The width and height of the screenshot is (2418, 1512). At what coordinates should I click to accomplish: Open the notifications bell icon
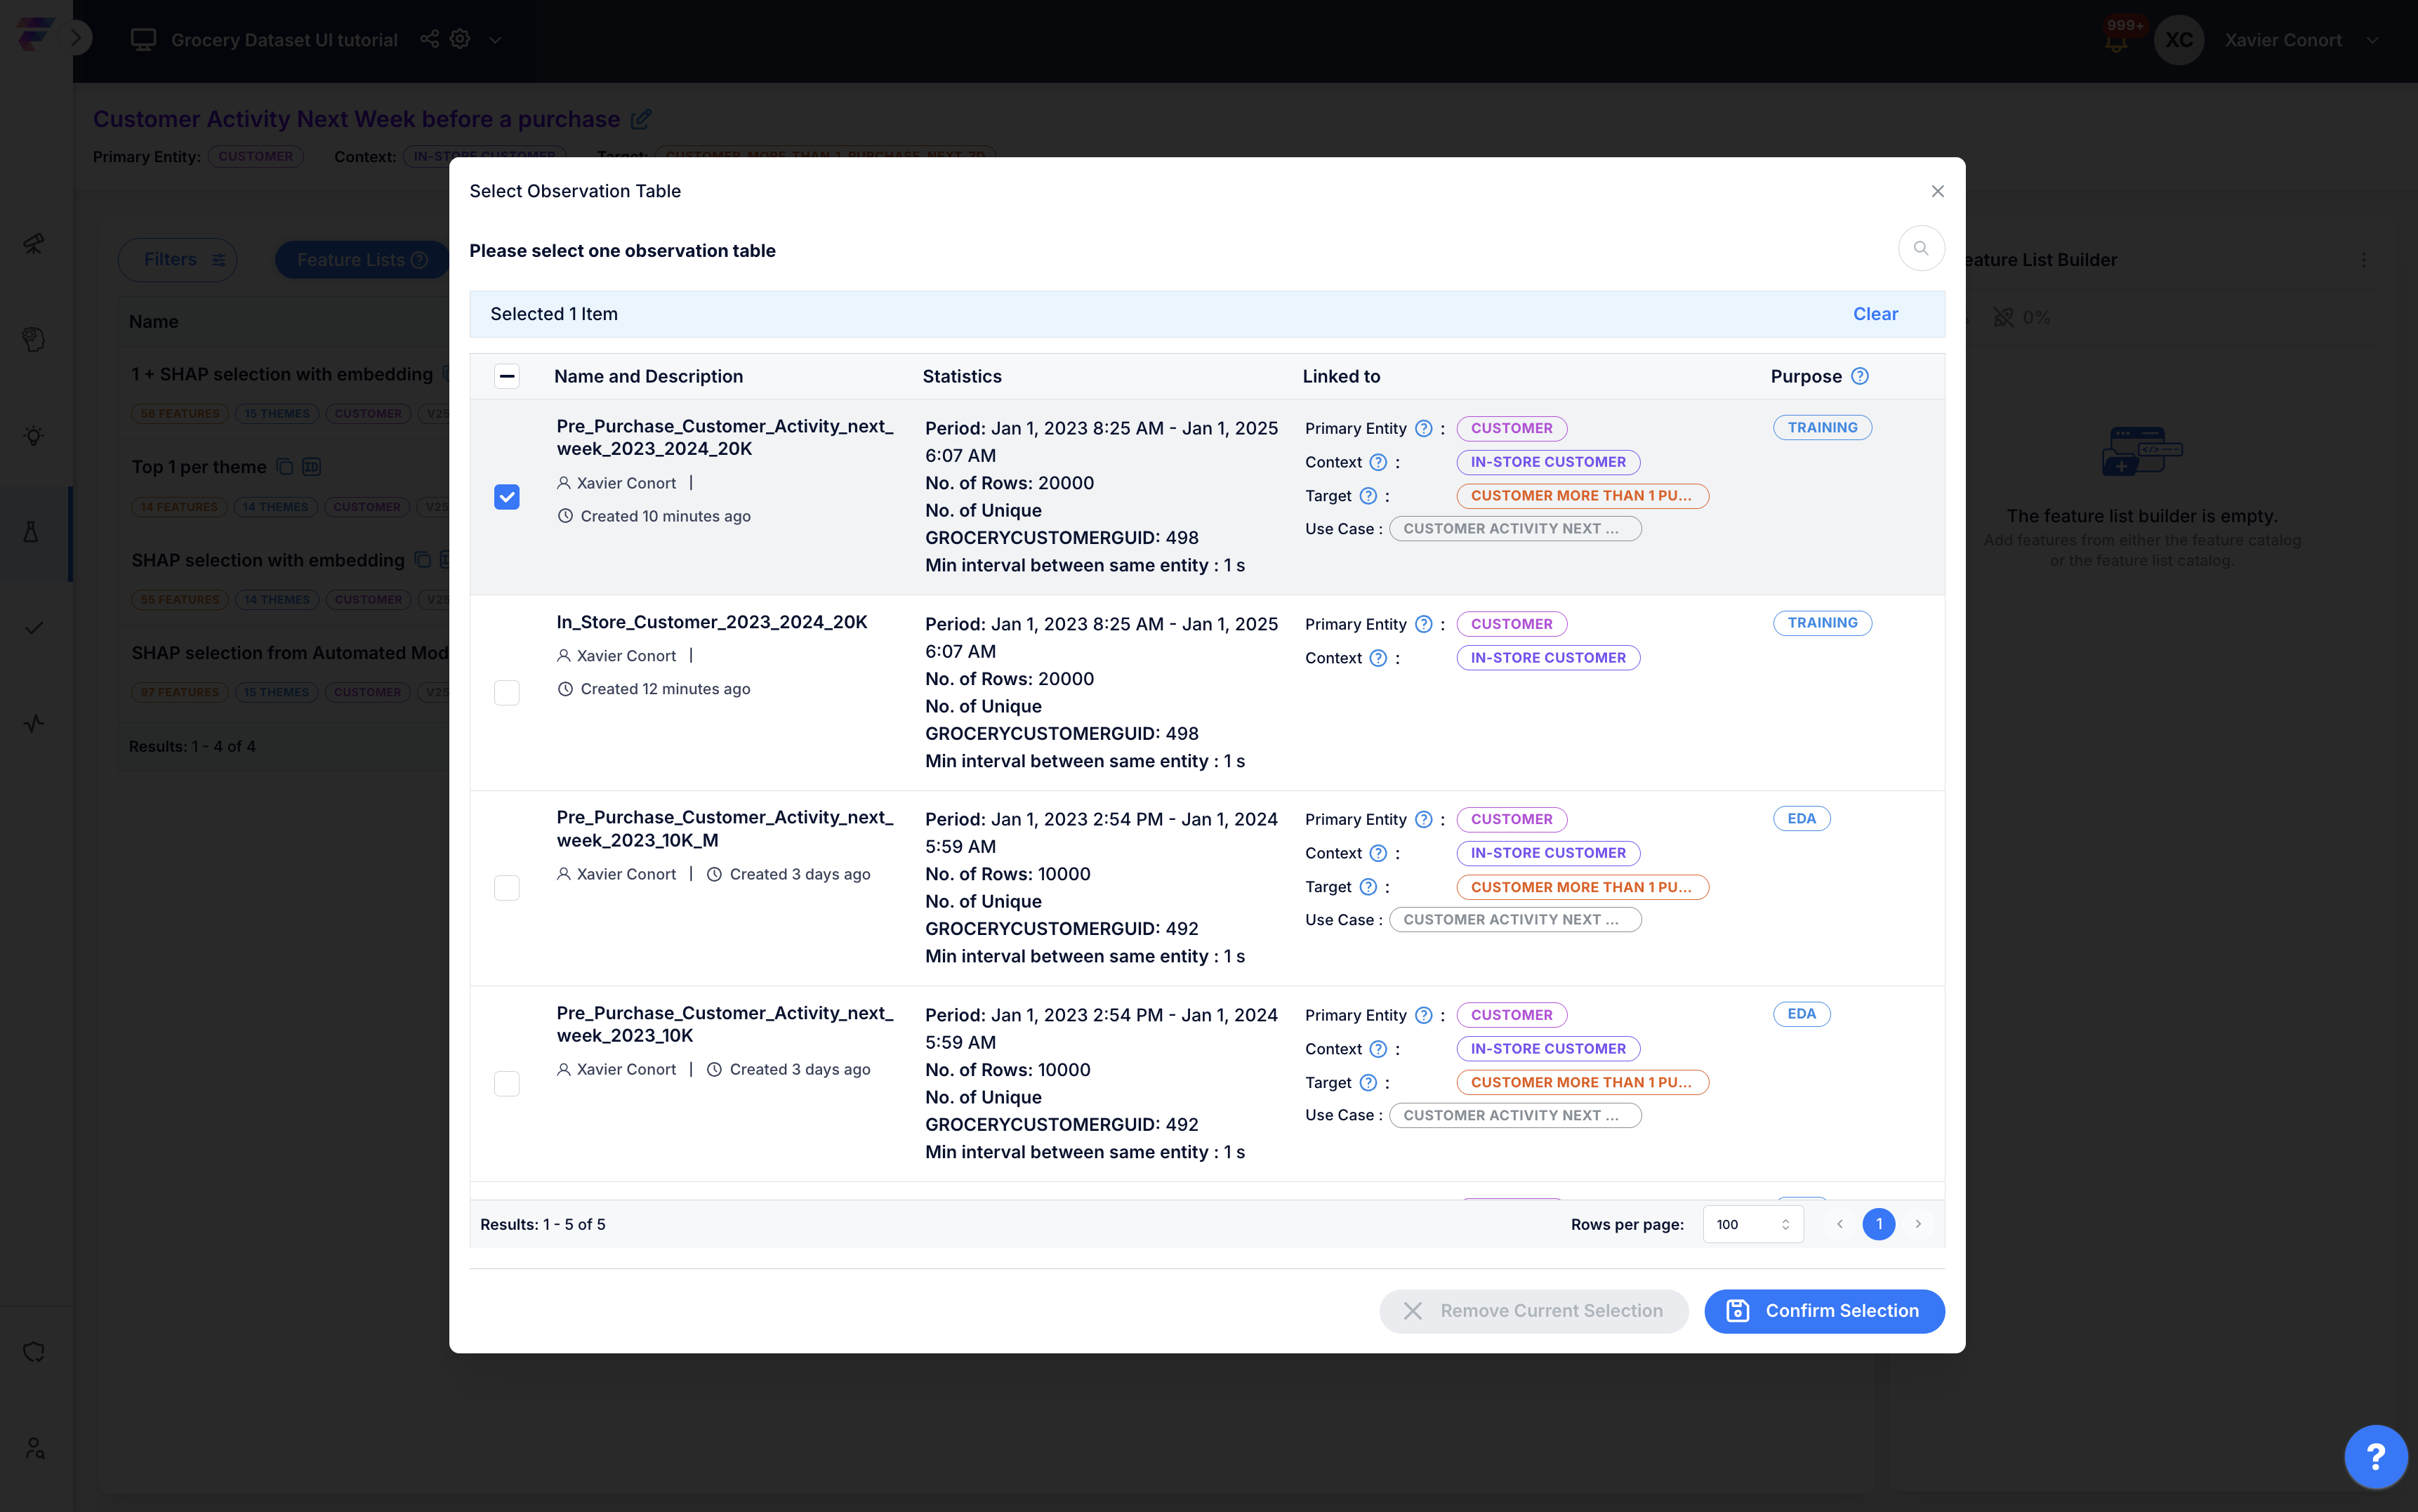2116,41
